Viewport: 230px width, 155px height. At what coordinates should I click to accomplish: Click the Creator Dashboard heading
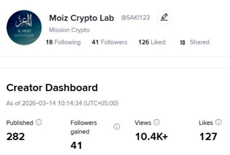(52, 88)
